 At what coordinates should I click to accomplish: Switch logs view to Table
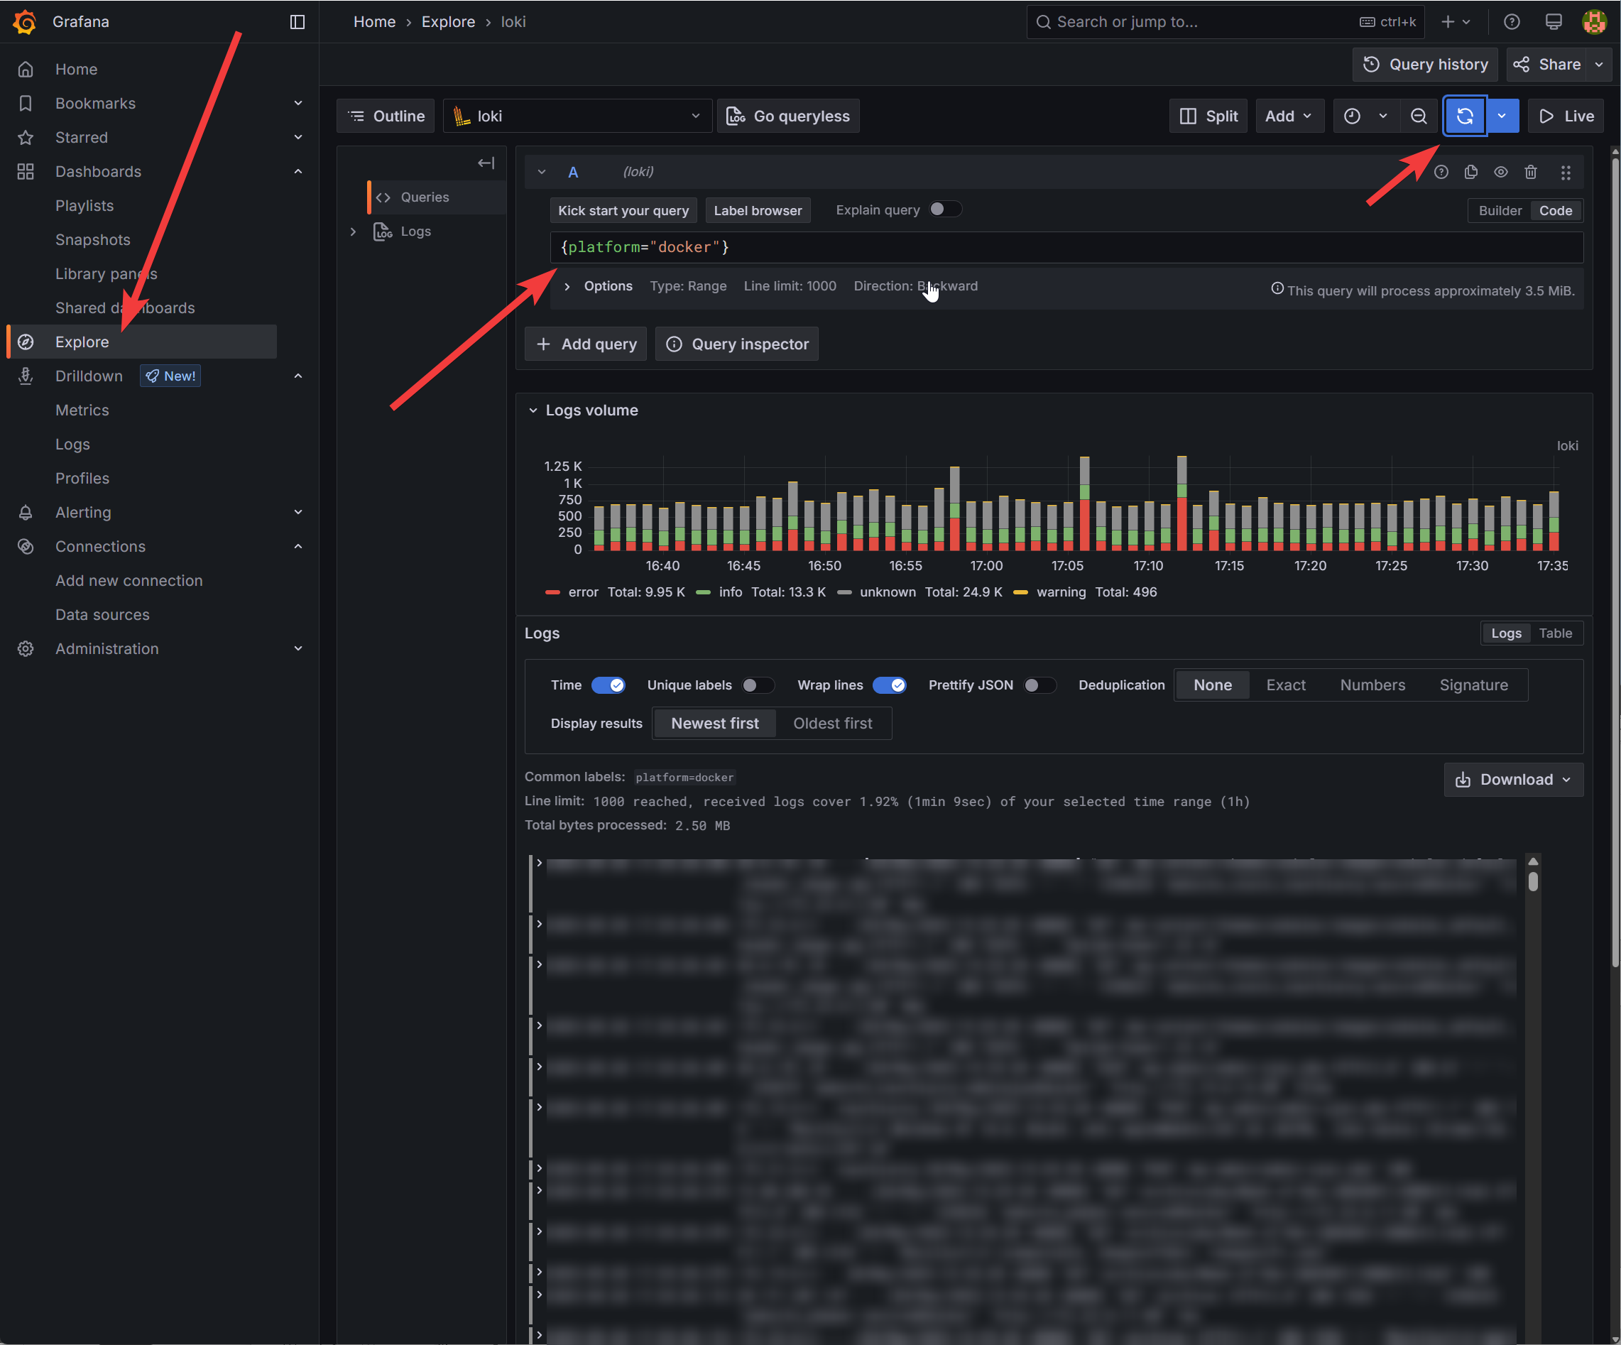1555,633
